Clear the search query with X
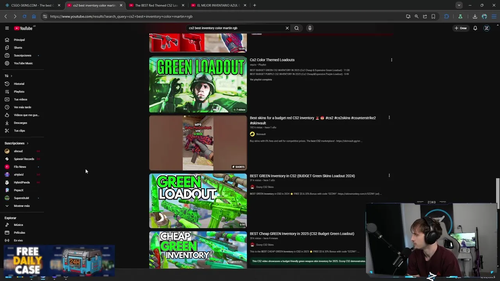 (287, 28)
